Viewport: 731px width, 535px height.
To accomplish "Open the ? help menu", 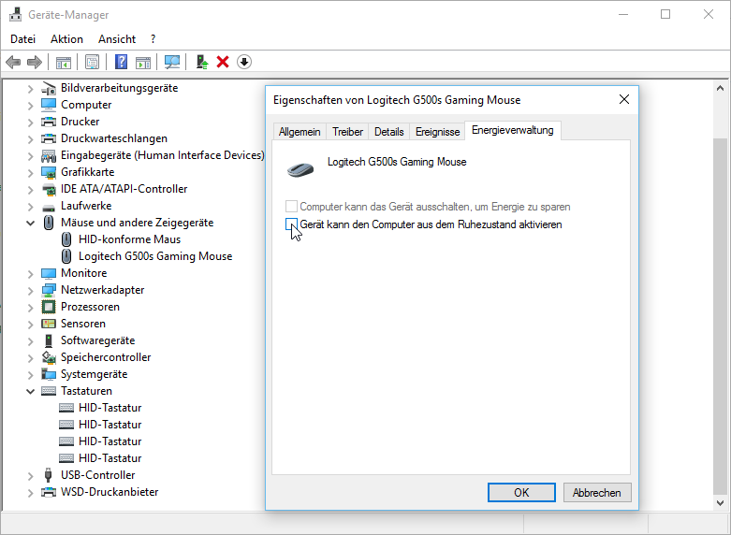I will click(x=153, y=39).
